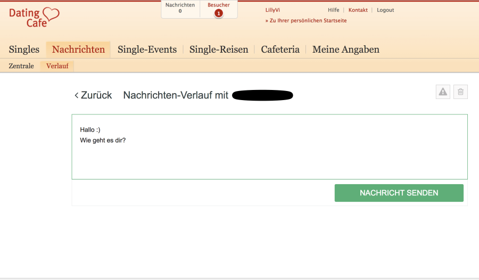
Task: Delete conversation with the trash icon
Action: 460,92
